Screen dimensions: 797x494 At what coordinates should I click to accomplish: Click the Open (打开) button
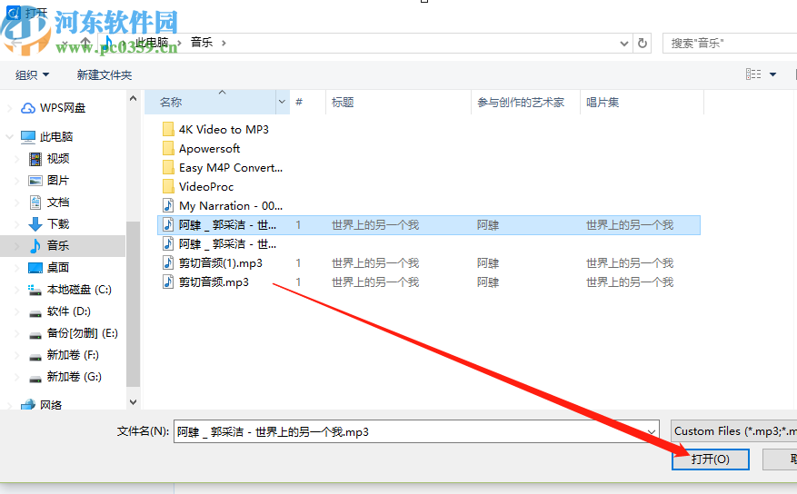[710, 459]
